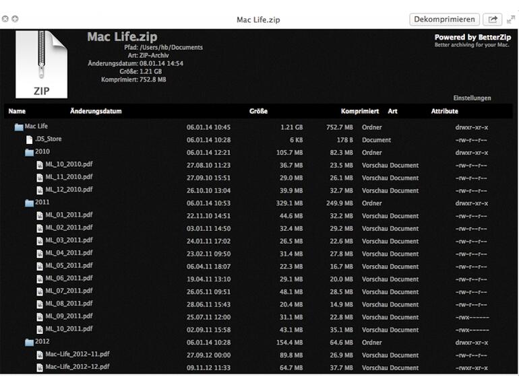Select the ML_05_2011.pdf file name

69,265
